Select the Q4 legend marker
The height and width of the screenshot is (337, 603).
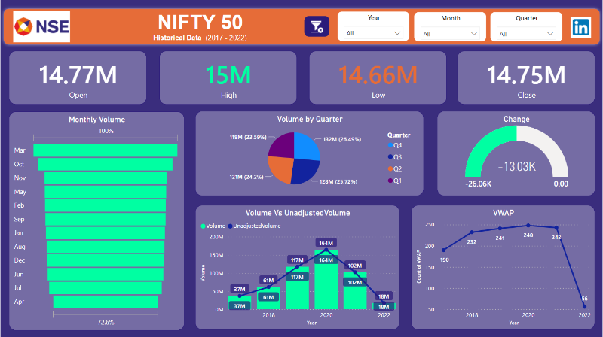pyautogui.click(x=389, y=144)
